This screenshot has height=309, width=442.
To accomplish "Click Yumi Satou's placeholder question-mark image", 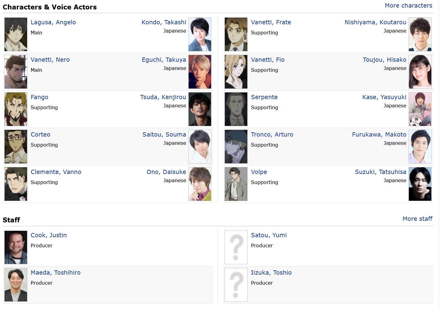I will (x=236, y=247).
